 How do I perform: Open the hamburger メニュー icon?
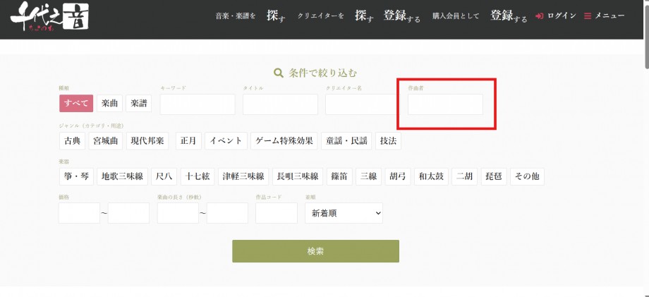(588, 16)
